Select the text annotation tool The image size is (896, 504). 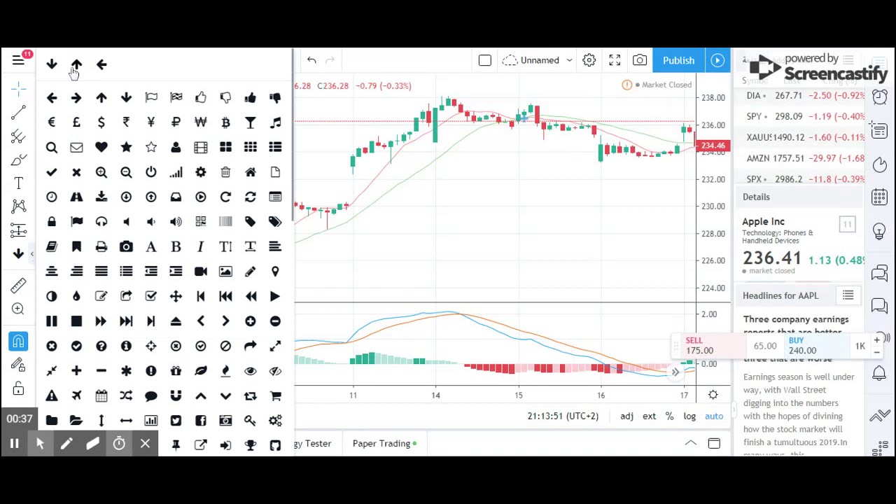(x=18, y=183)
